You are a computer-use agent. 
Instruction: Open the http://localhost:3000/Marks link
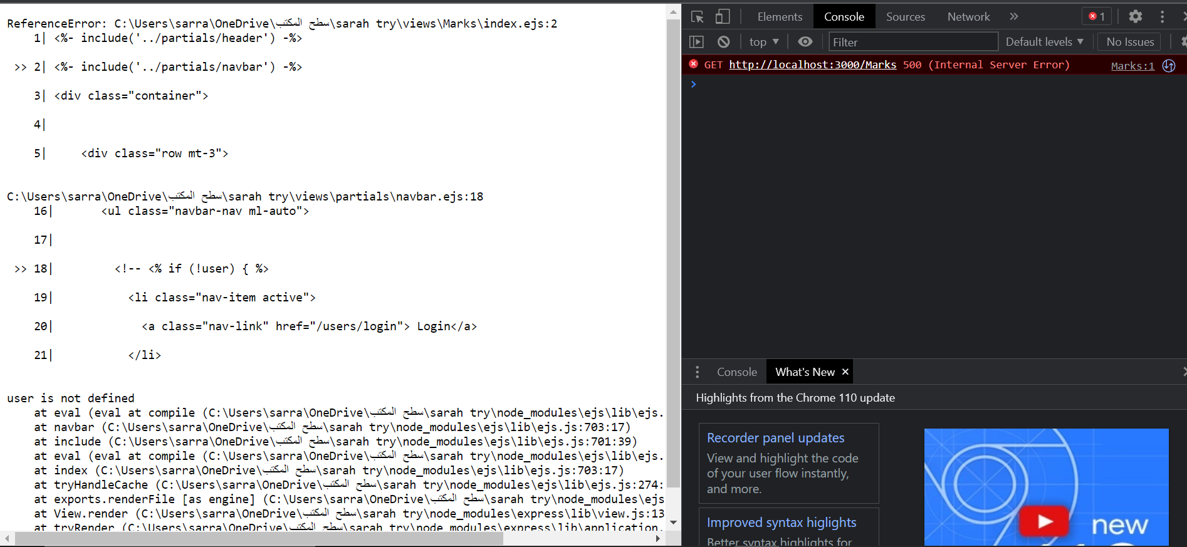(x=812, y=65)
